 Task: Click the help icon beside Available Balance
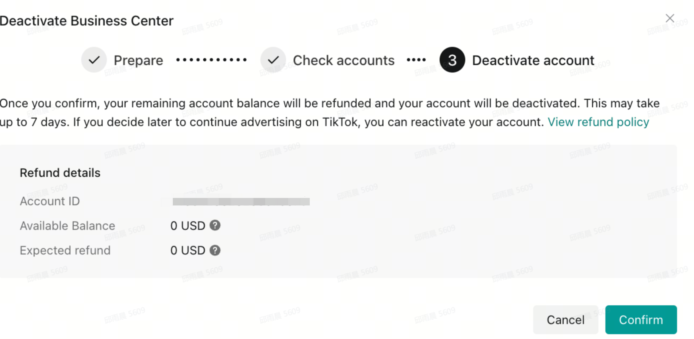(215, 225)
